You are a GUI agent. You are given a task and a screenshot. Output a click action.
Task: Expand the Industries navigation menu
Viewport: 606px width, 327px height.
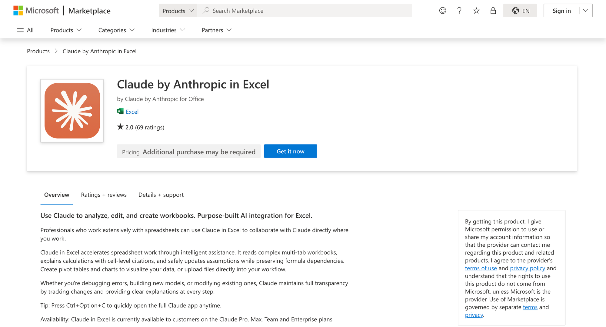point(168,30)
